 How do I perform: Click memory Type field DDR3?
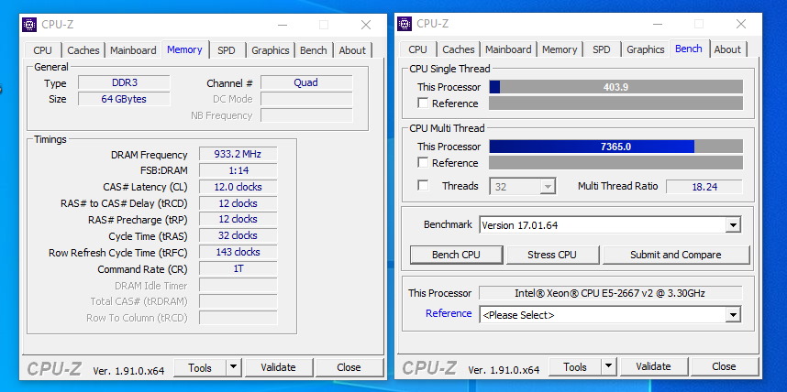[x=124, y=82]
